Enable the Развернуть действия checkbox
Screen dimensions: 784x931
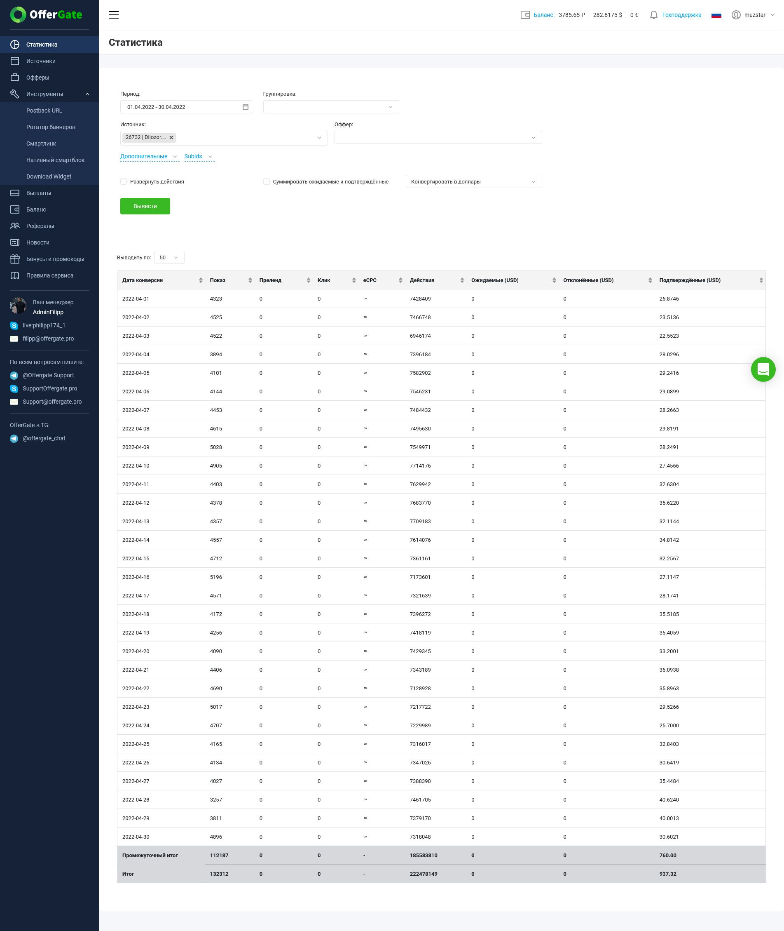(x=124, y=181)
